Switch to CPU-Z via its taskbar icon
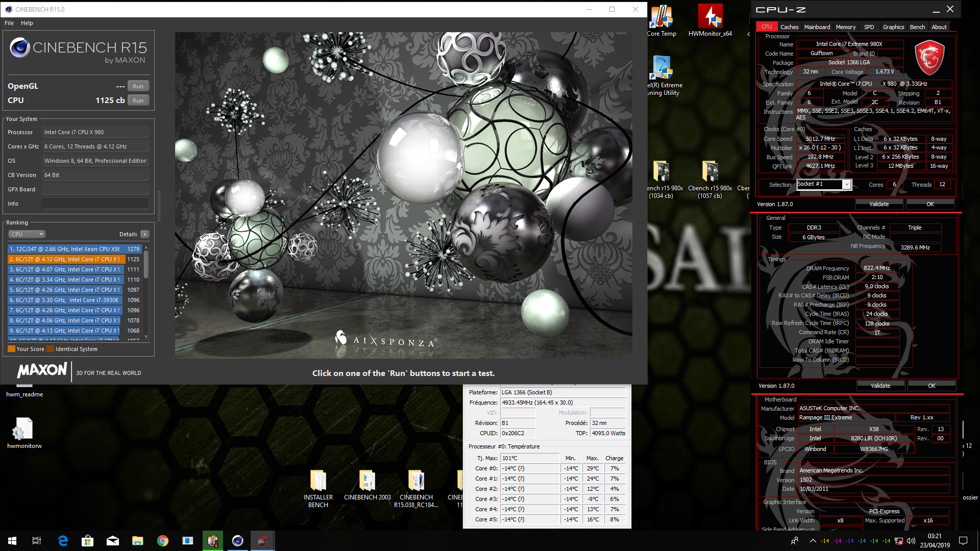The image size is (980, 551). coord(262,541)
